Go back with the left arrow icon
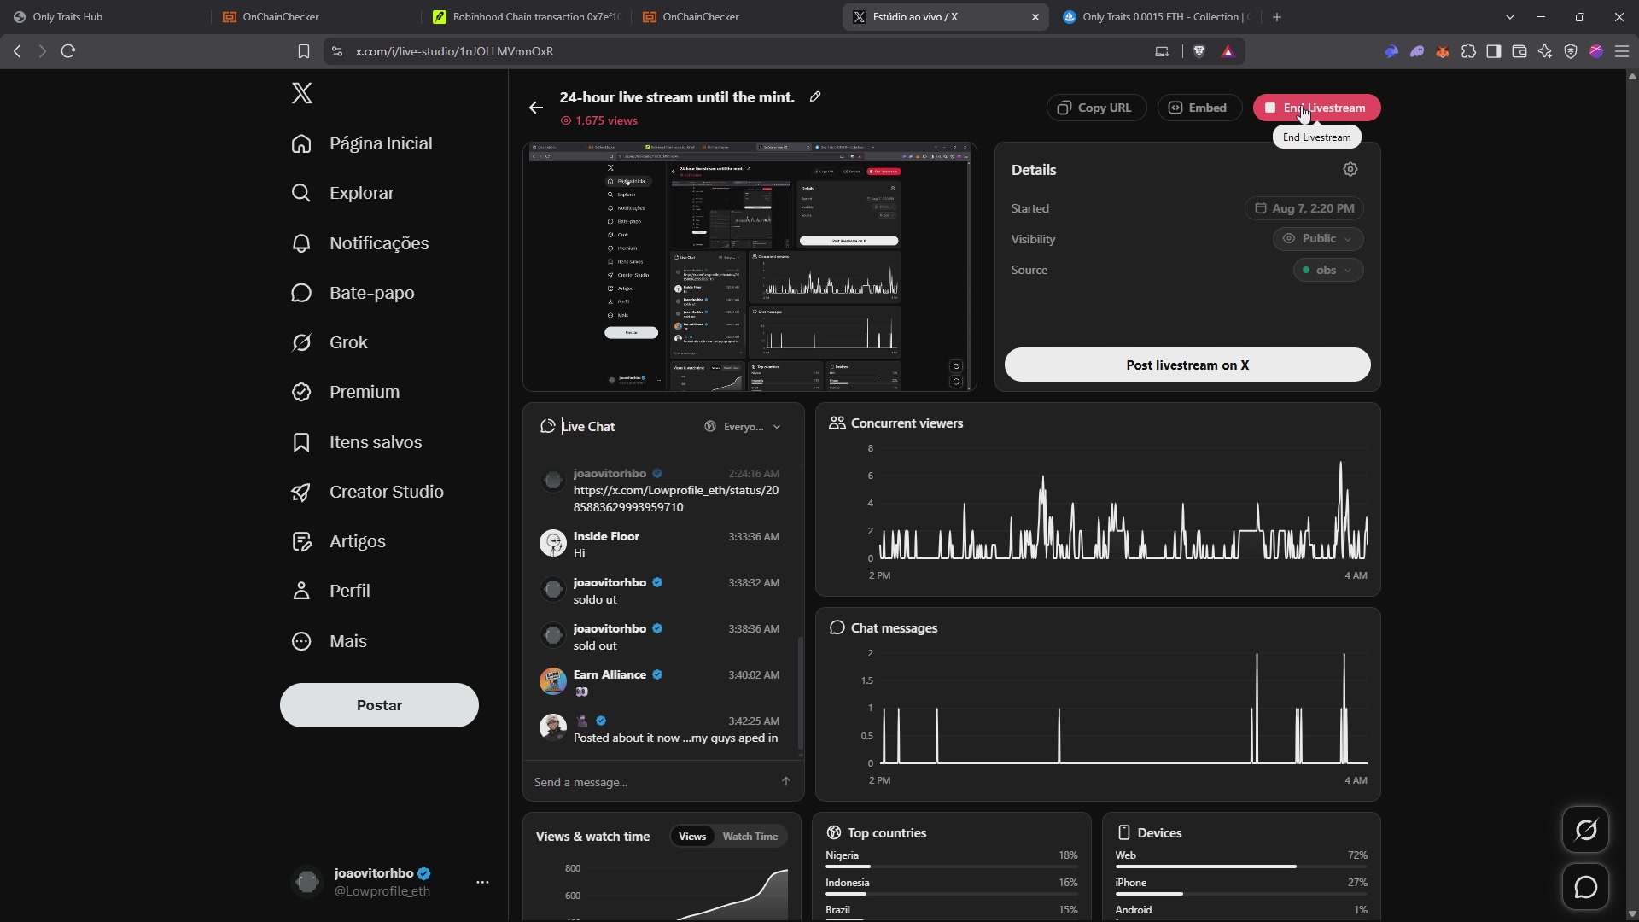 coord(536,108)
